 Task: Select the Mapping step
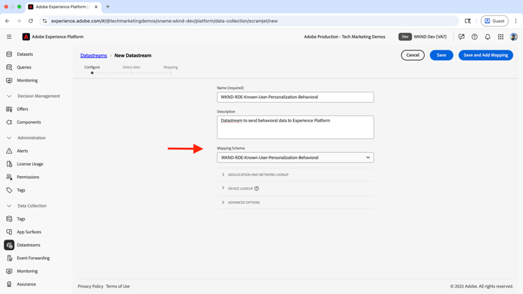[170, 69]
